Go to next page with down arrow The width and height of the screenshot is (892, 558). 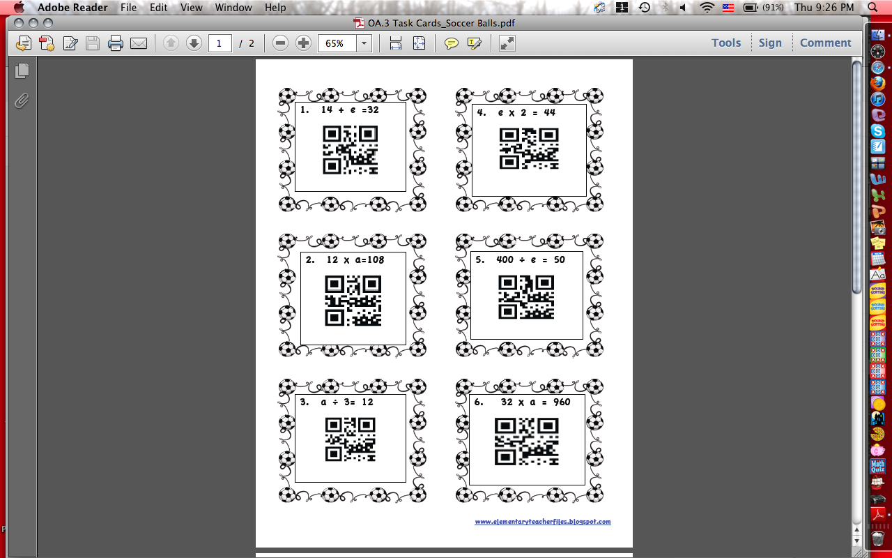pos(194,43)
